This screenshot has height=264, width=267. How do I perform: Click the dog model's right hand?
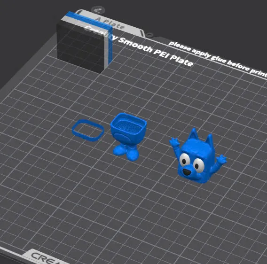221,160
